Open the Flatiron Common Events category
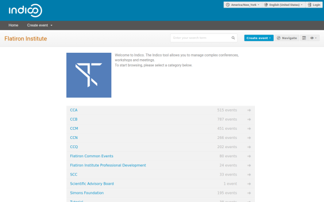The image size is (324, 202). pyautogui.click(x=92, y=156)
